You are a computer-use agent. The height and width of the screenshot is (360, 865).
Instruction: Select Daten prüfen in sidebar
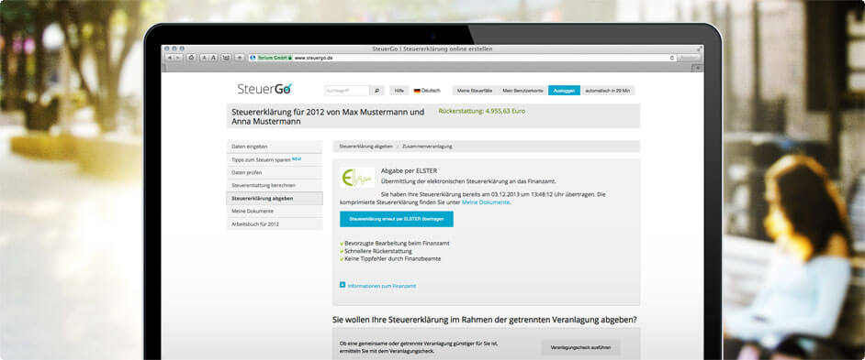(x=275, y=172)
